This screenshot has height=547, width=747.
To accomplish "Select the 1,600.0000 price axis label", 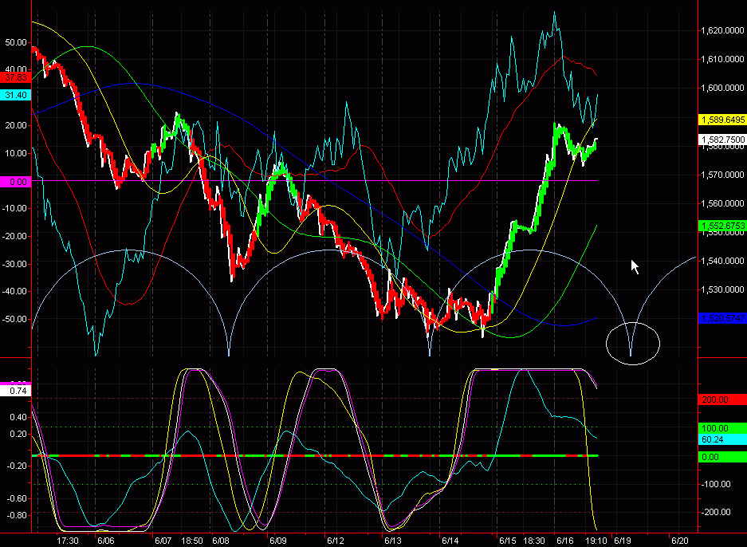I will 722,88.
